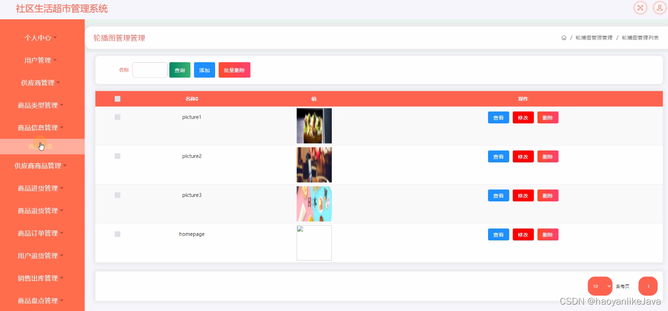Click the home icon in breadcrumb
The image size is (668, 311).
(x=564, y=38)
